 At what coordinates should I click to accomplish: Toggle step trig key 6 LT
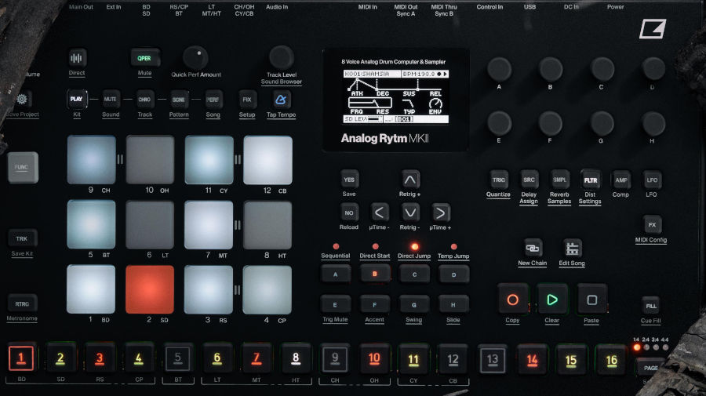pyautogui.click(x=217, y=358)
